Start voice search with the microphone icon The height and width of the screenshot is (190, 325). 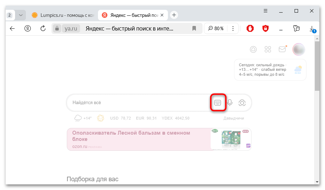(x=229, y=103)
